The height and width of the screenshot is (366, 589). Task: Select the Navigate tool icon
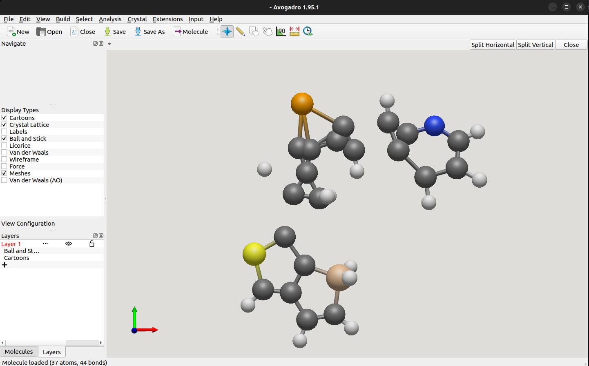pyautogui.click(x=227, y=31)
